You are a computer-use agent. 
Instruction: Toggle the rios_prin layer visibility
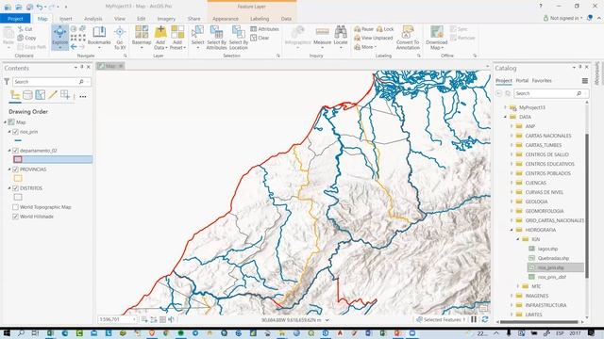pos(15,132)
